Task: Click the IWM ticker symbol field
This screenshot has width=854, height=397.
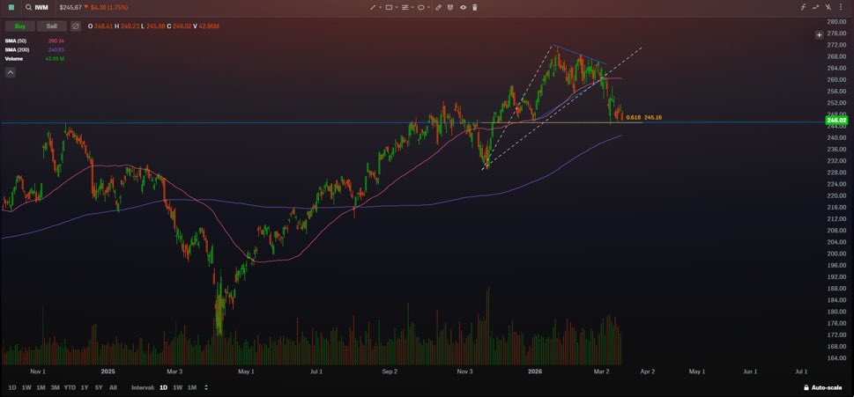Action: pyautogui.click(x=41, y=8)
